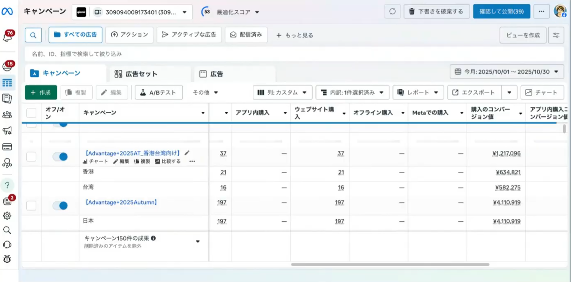Click the 確認して公開(39) button
The image size is (571, 282).
click(x=501, y=12)
